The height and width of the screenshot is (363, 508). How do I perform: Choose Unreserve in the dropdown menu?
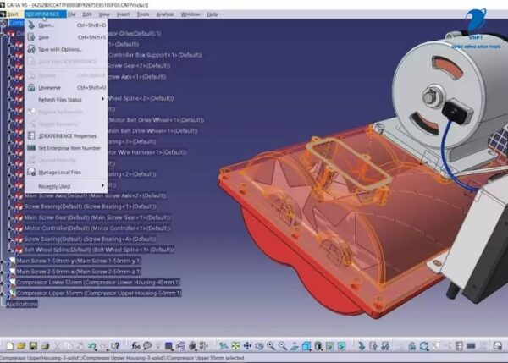(x=66, y=87)
